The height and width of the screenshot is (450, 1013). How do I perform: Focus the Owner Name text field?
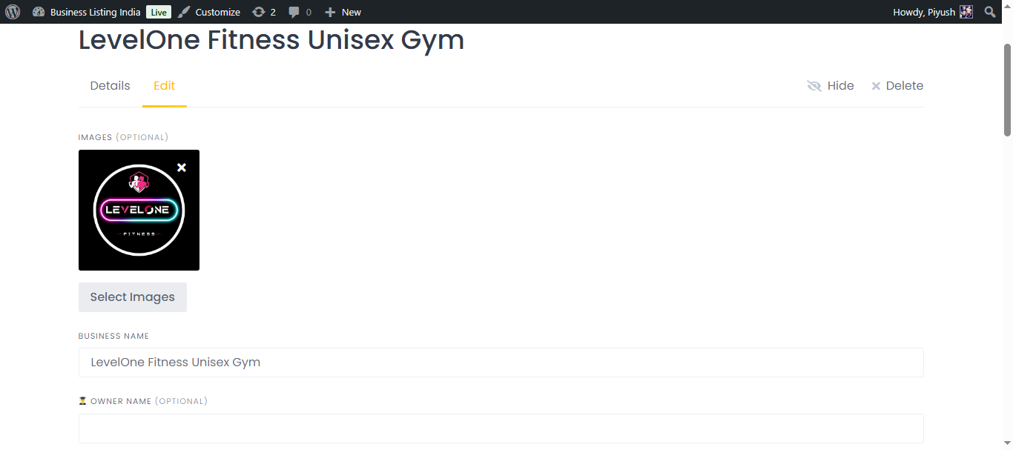[x=501, y=429]
